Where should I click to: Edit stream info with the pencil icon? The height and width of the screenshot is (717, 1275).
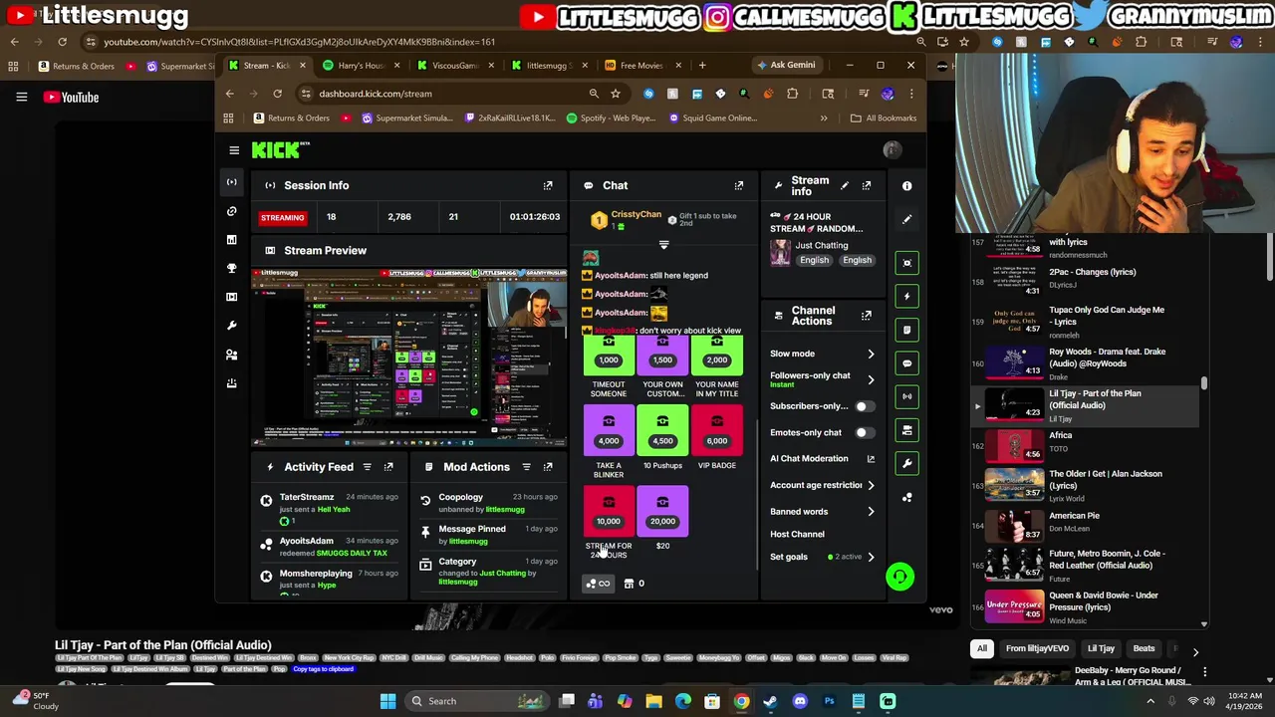[845, 185]
